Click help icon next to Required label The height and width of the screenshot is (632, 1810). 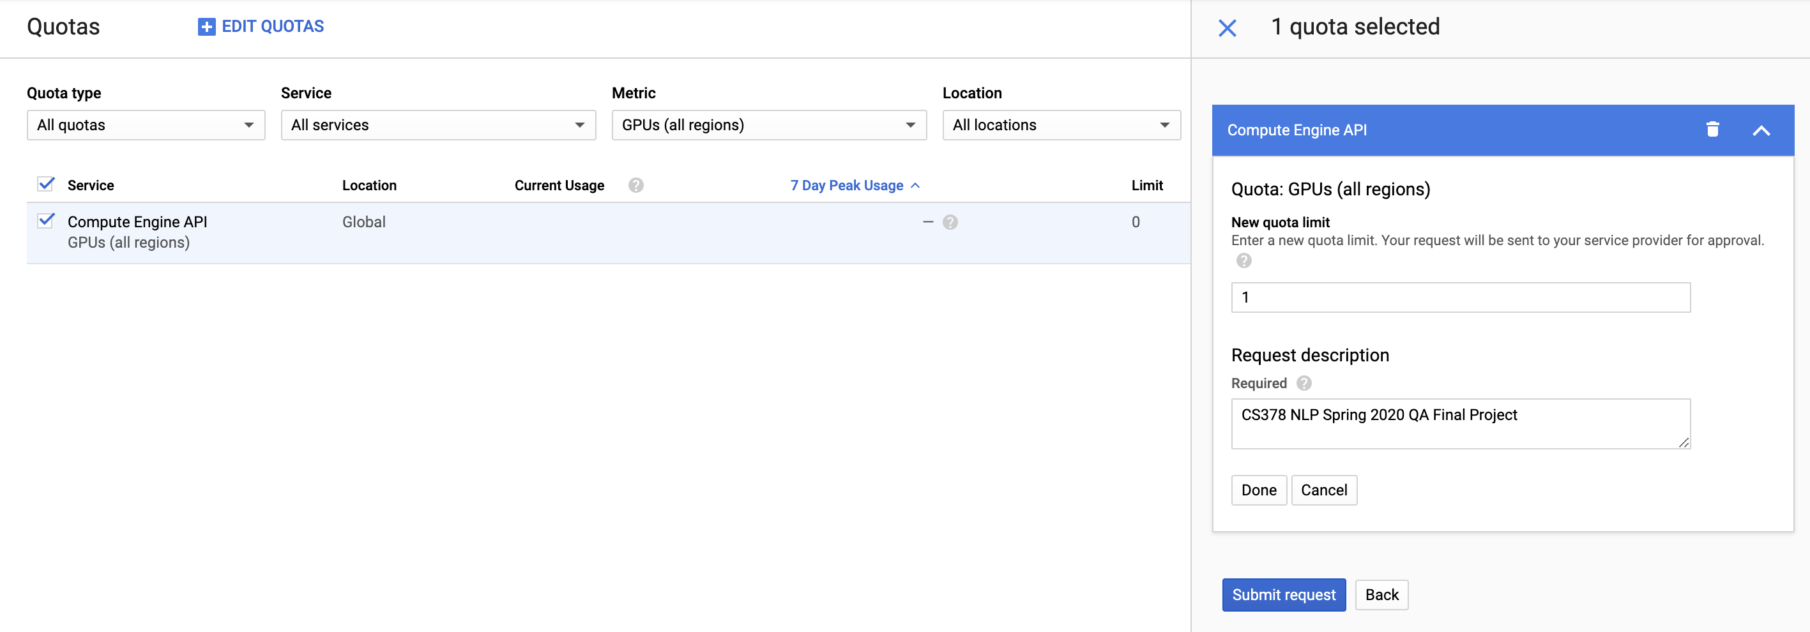click(x=1304, y=384)
